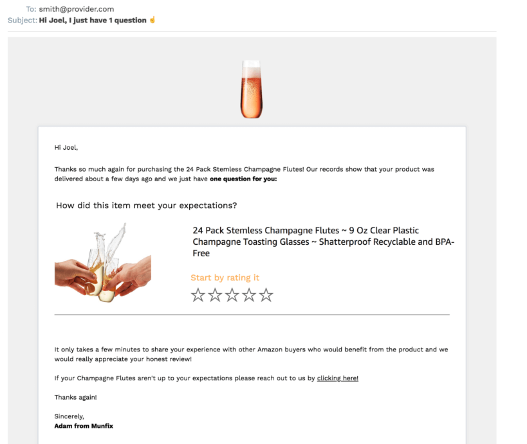
Task: Click the "How did this item meet your expectations?" heading
Action: (146, 206)
